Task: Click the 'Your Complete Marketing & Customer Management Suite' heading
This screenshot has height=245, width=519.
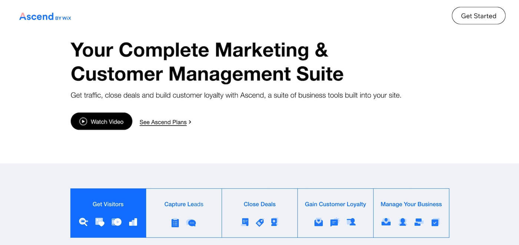Action: coord(207,62)
